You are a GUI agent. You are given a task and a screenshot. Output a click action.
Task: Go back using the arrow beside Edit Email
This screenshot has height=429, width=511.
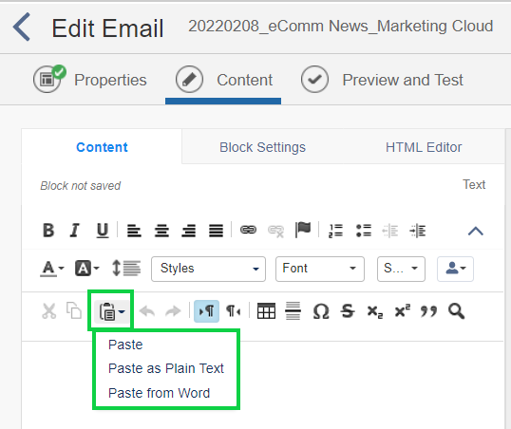(22, 27)
